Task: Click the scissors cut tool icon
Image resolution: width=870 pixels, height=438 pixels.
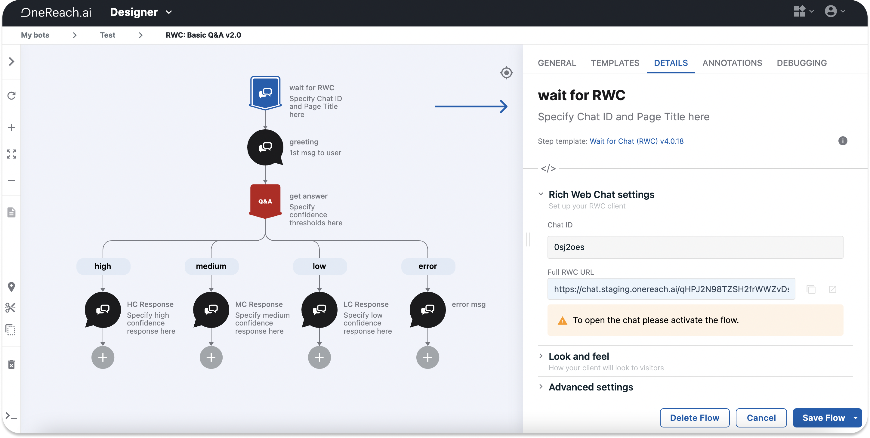Action: coord(11,308)
